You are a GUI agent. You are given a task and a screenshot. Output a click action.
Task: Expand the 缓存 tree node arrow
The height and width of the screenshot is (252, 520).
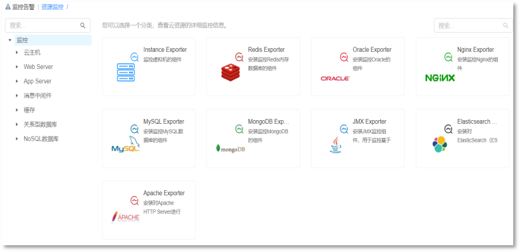point(17,110)
